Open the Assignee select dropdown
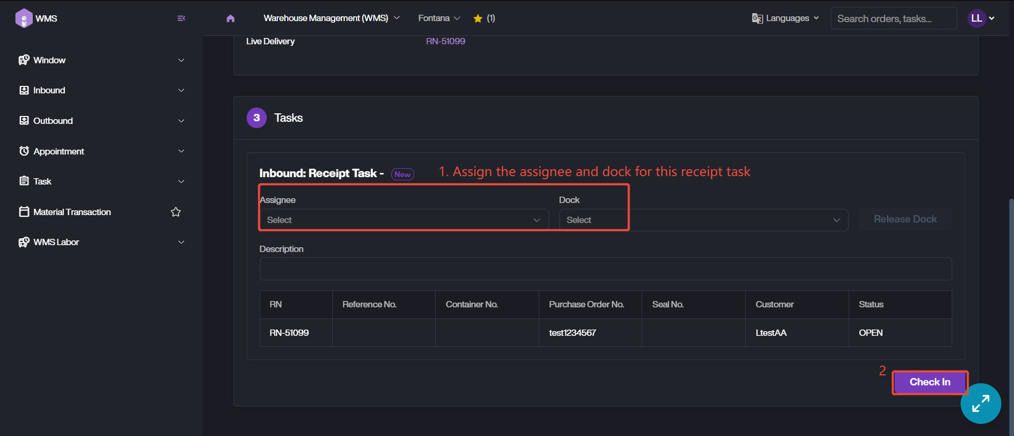 (x=403, y=220)
